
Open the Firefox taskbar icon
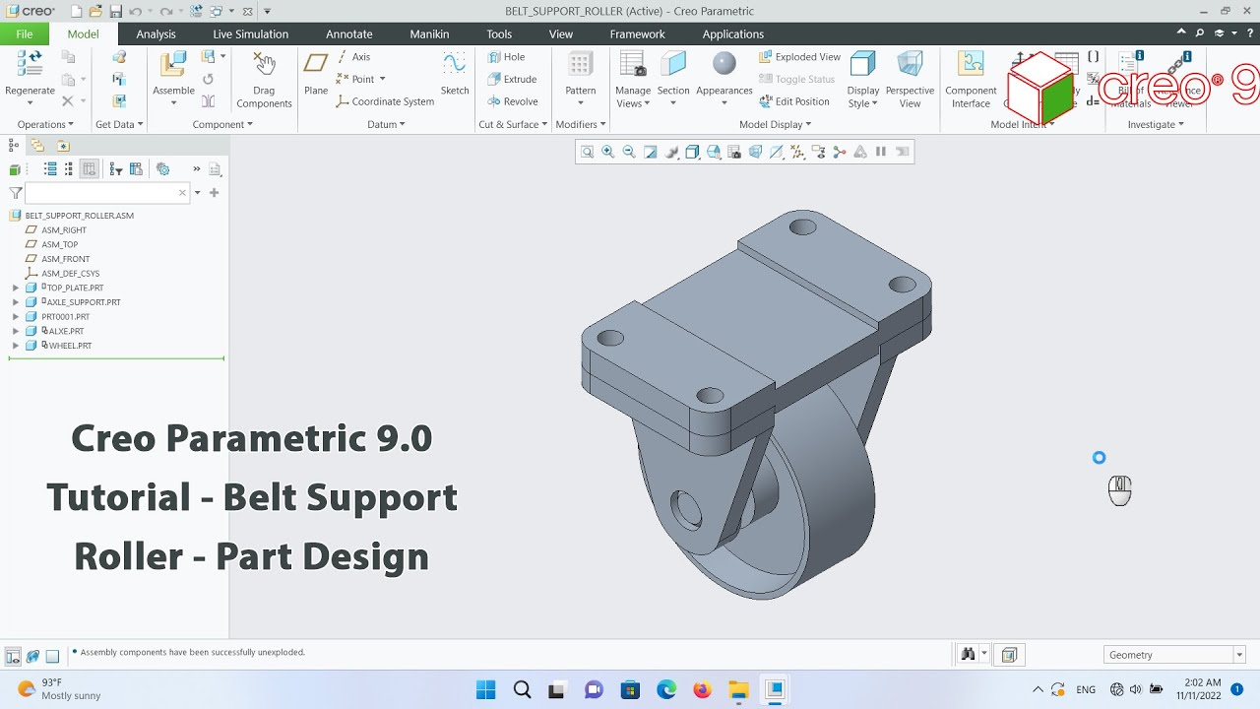pyautogui.click(x=702, y=689)
